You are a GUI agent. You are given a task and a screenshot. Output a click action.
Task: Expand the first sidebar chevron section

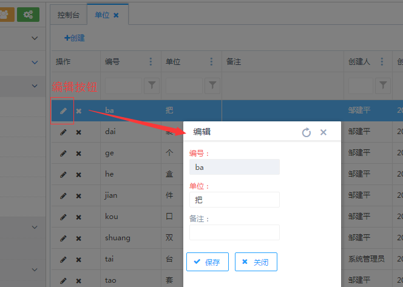[34, 38]
